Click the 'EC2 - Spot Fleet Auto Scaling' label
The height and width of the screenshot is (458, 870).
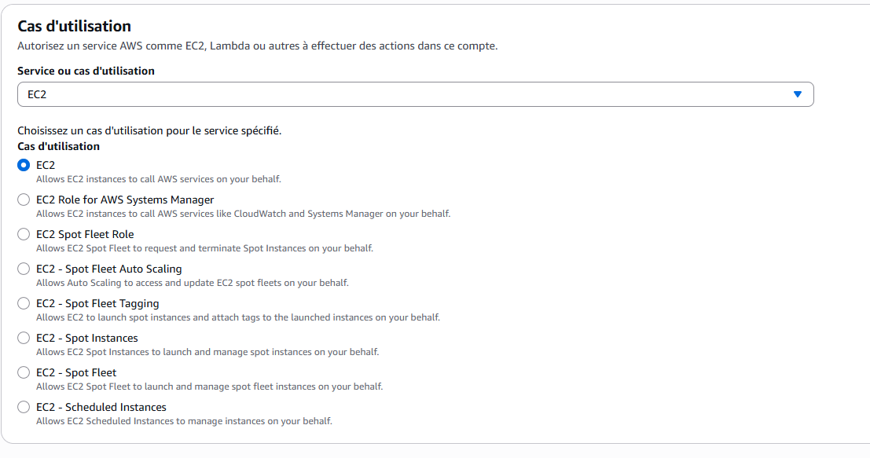(x=108, y=269)
